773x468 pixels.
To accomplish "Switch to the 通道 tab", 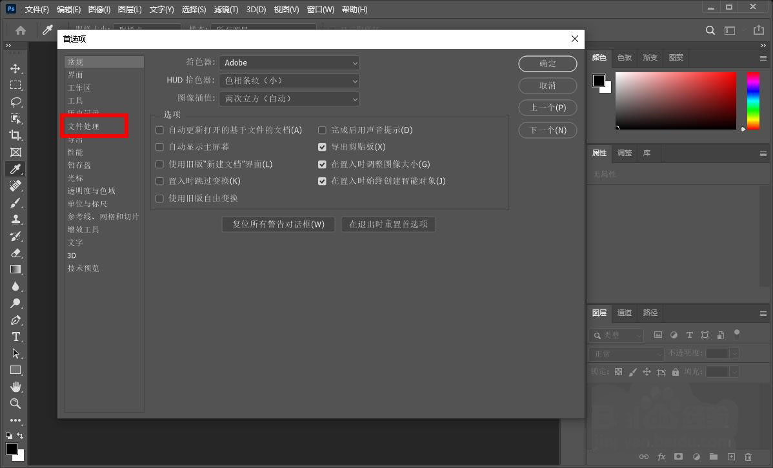I will pyautogui.click(x=624, y=313).
